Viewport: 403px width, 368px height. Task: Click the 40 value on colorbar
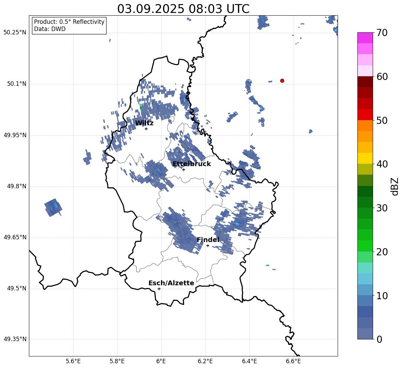382,164
